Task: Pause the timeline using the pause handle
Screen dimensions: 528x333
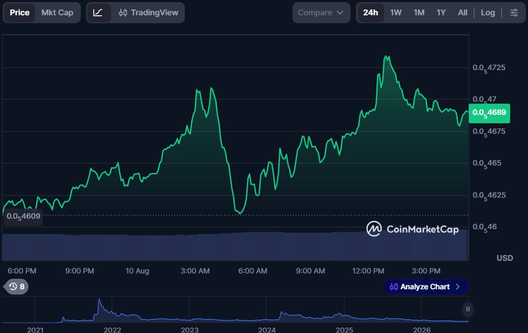Action: [x=468, y=309]
